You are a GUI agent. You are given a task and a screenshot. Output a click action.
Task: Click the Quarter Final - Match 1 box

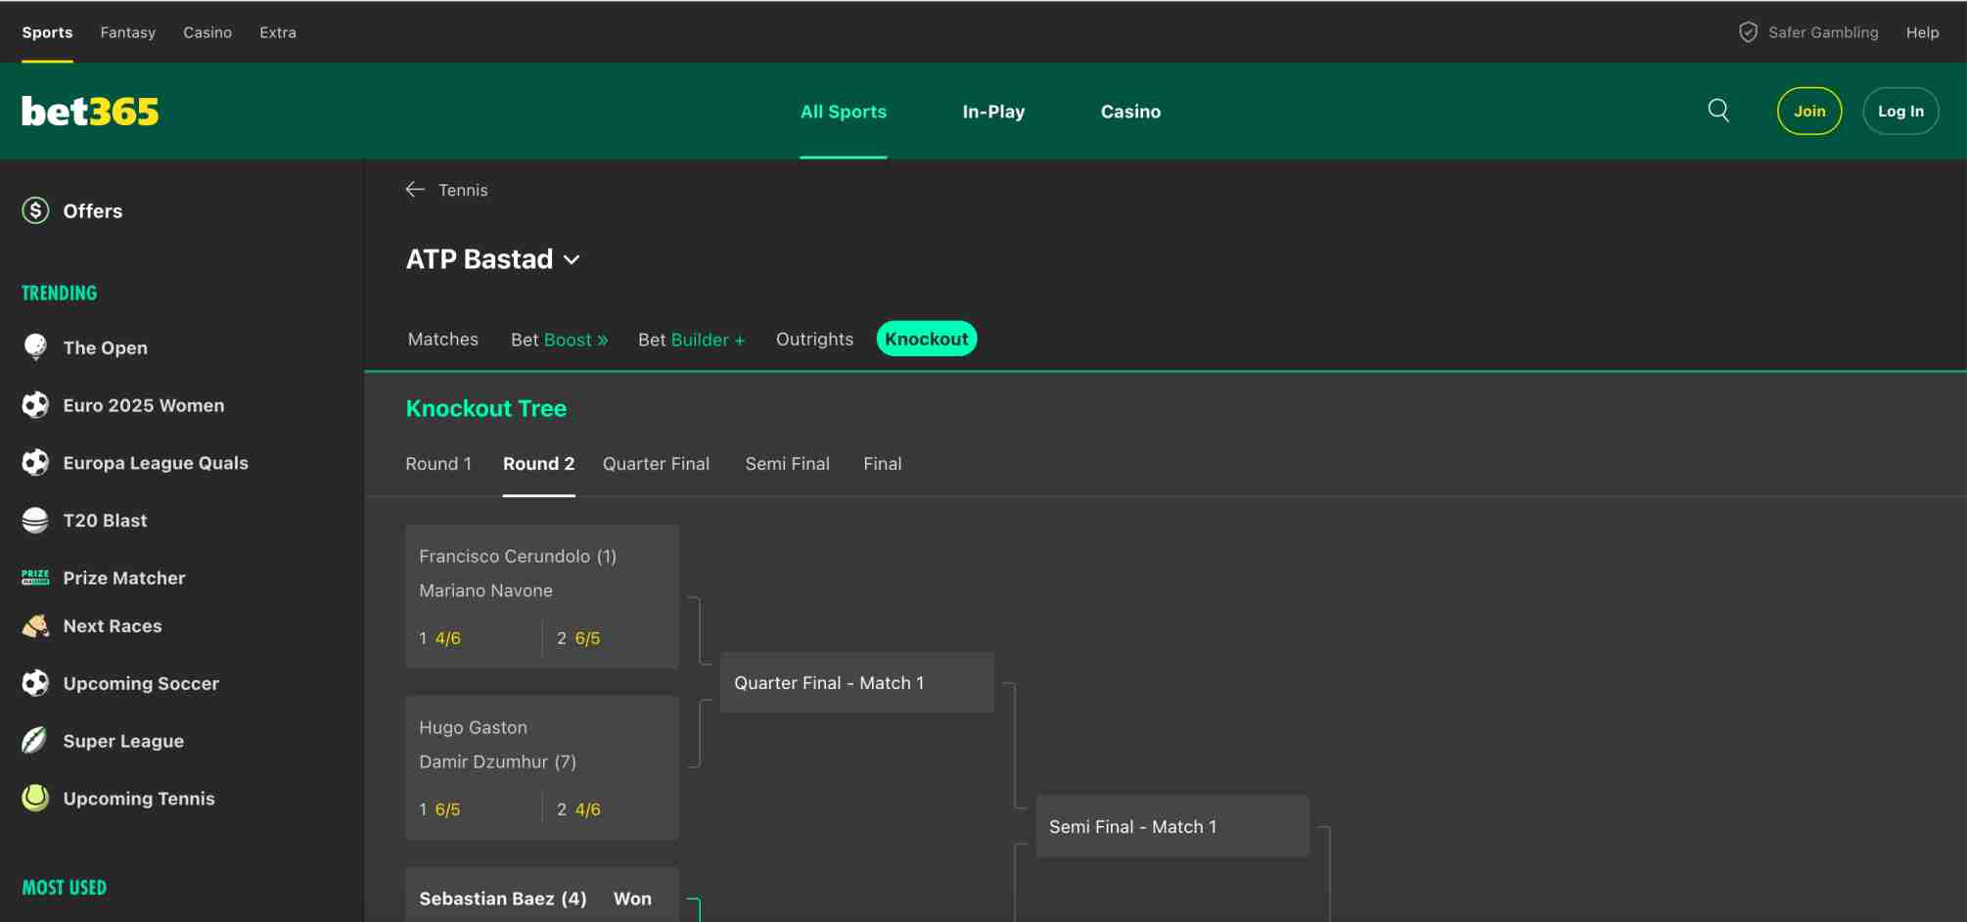(857, 683)
